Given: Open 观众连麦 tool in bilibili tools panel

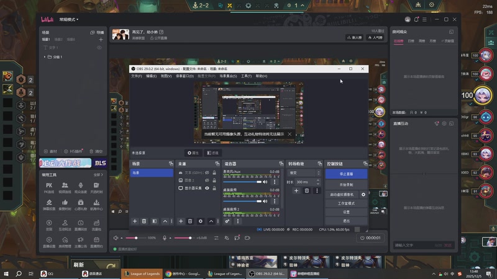Looking at the screenshot, I should tap(81, 188).
